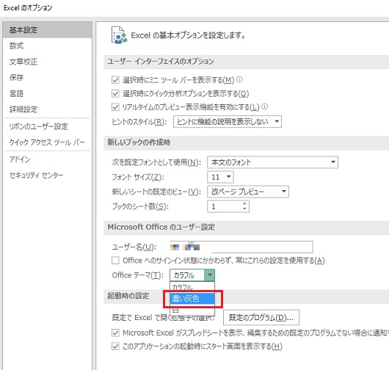Decrease the sheet count spinner
Viewport: 389px width, 370px height.
point(244,209)
